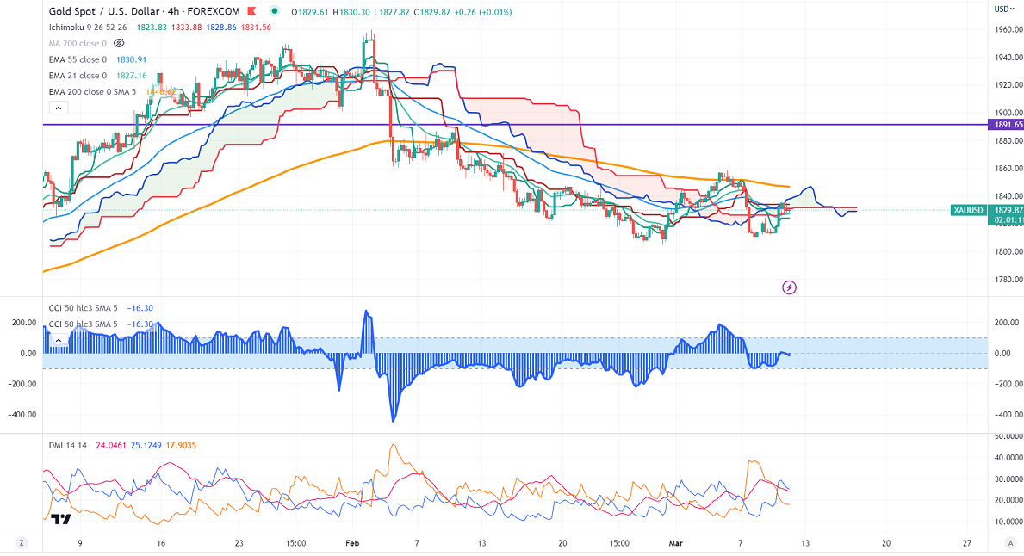
Task: Open the USD currency dropdown
Action: point(1002,9)
